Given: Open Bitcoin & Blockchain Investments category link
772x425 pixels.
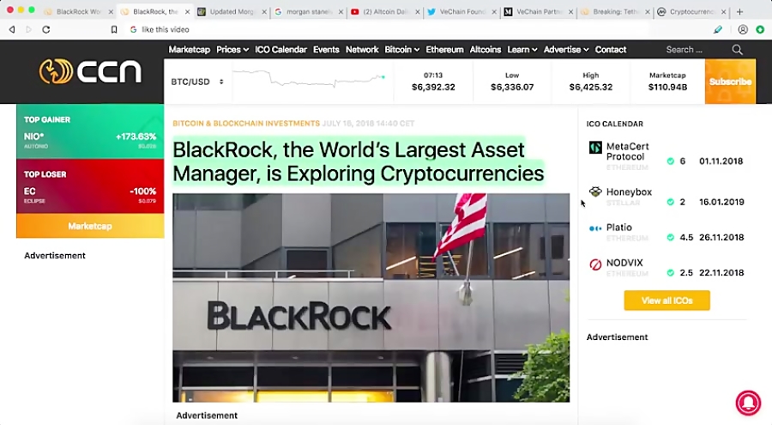Looking at the screenshot, I should click(x=246, y=124).
